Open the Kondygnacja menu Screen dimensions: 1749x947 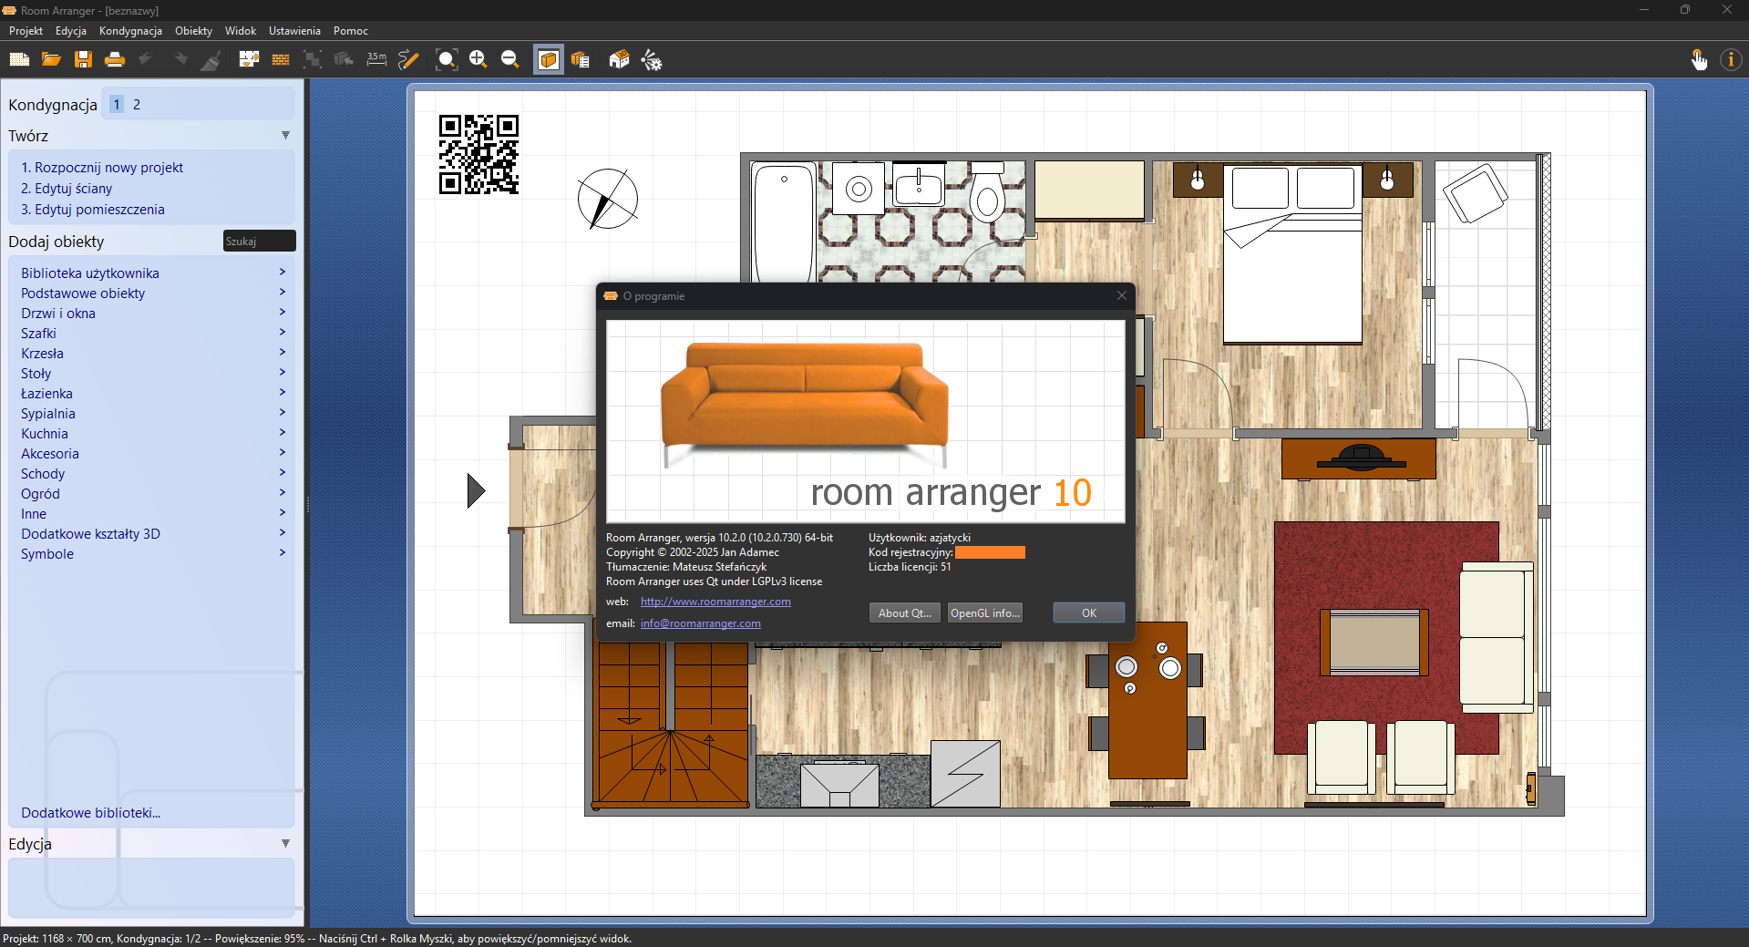[130, 31]
